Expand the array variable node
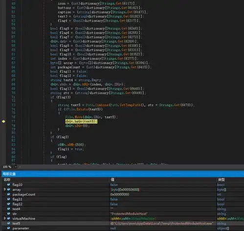Screen dimensions: 244x231 coord(5,189)
